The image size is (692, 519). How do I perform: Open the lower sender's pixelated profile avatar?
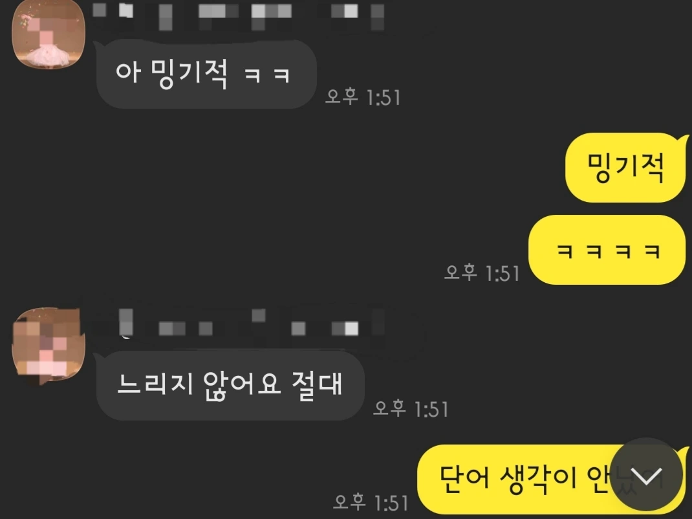click(x=49, y=346)
